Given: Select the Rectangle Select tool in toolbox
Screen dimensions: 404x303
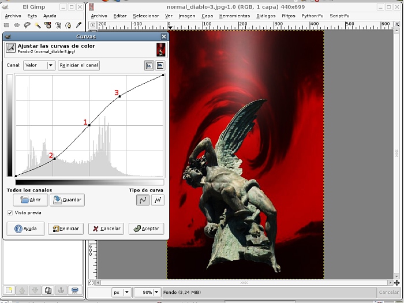Looking at the screenshot, I should pyautogui.click(x=7, y=25).
